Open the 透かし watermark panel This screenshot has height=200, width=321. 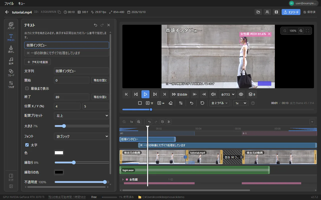[x=11, y=49]
